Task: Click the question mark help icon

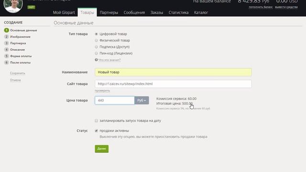Action: pos(96,60)
